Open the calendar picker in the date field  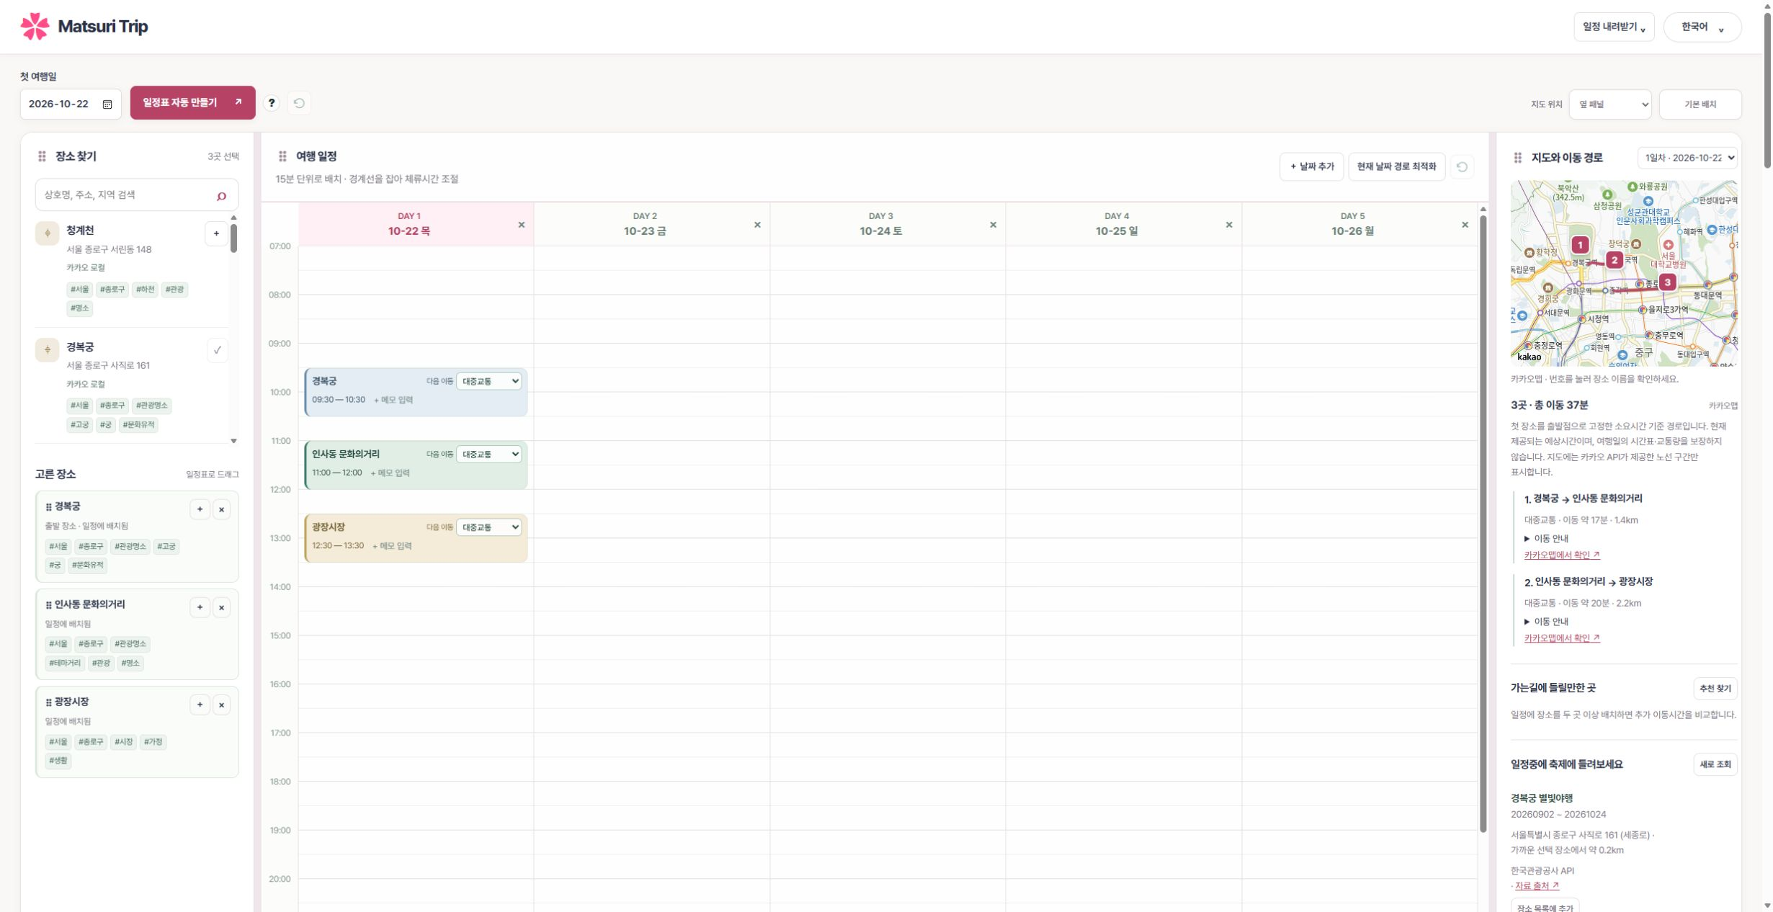click(107, 104)
